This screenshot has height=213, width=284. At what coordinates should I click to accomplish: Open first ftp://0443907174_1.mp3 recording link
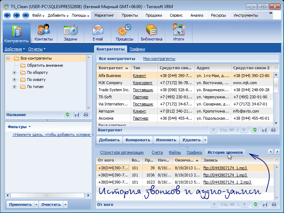[225, 168]
